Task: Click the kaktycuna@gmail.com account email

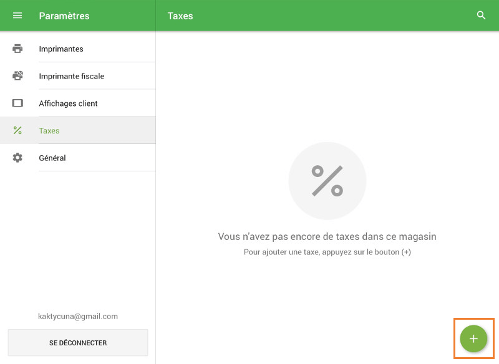Action: coord(78,316)
